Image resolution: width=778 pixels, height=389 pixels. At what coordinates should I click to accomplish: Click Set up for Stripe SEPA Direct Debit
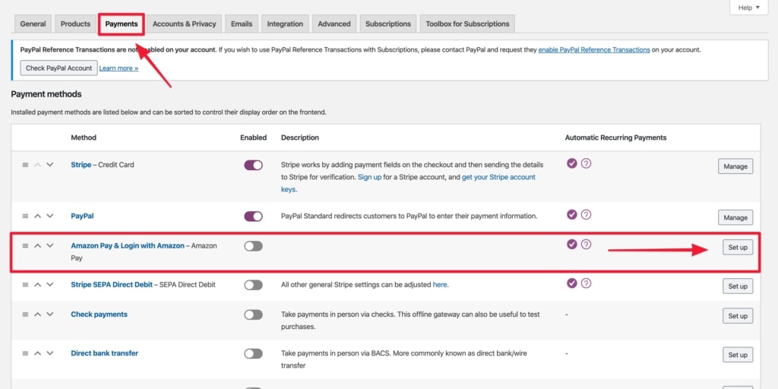pos(738,286)
